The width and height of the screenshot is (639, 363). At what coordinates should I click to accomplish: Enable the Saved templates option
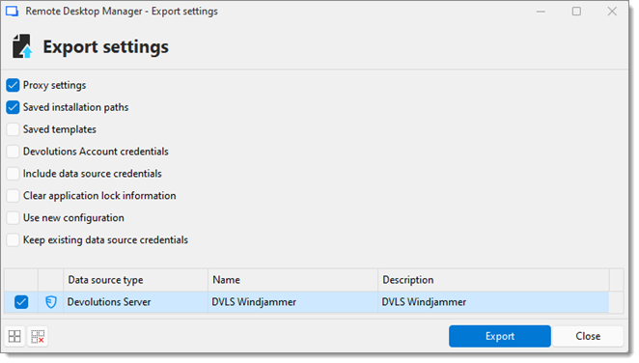(x=13, y=129)
